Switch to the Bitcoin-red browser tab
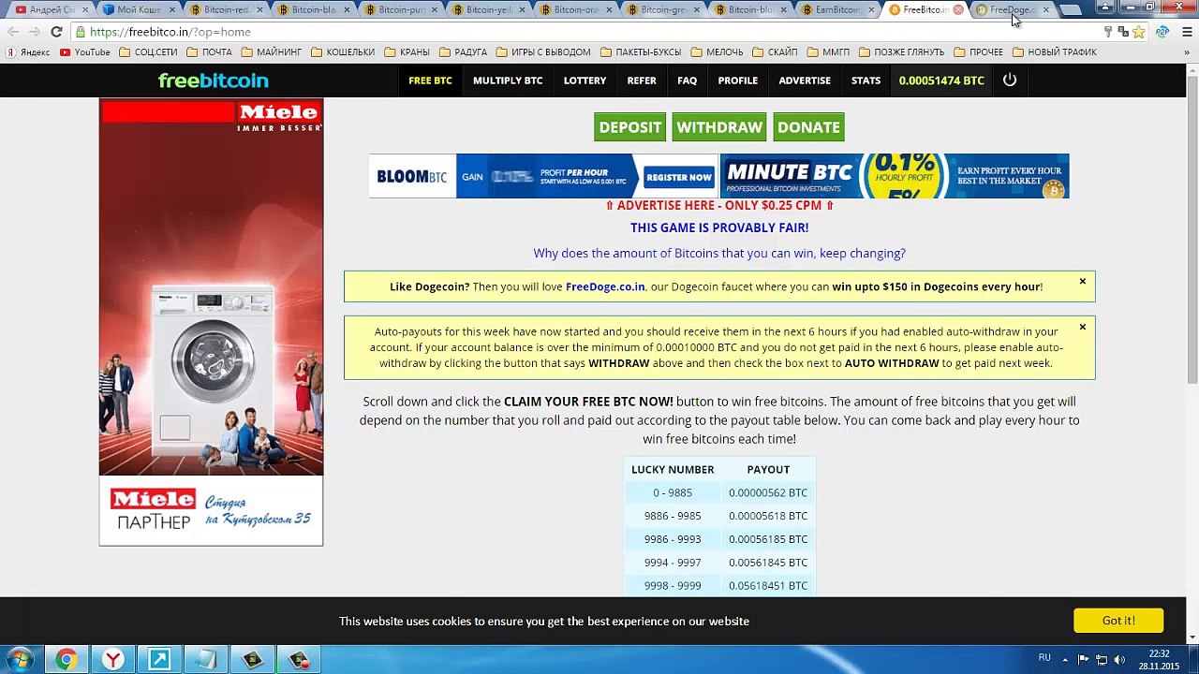The height and width of the screenshot is (674, 1199). point(225,10)
